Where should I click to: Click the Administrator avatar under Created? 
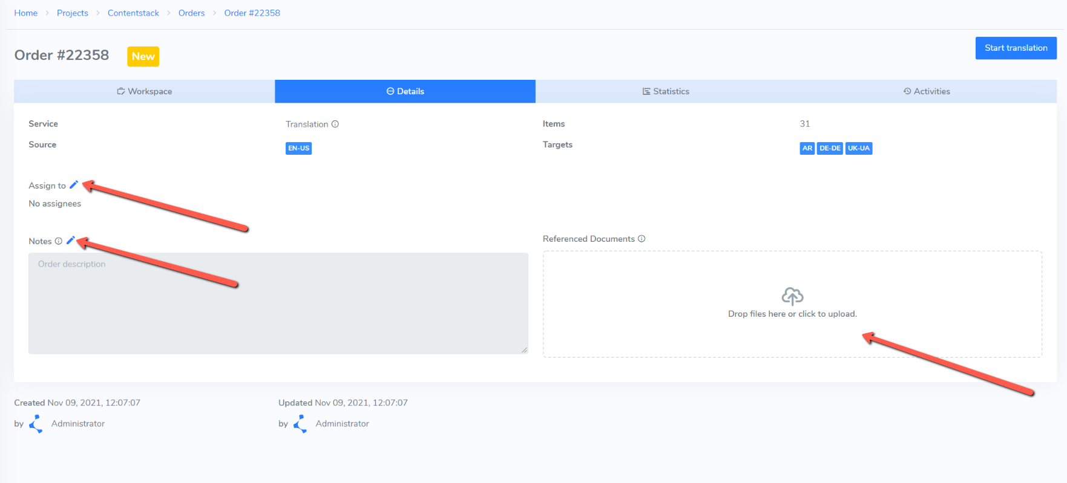(36, 424)
